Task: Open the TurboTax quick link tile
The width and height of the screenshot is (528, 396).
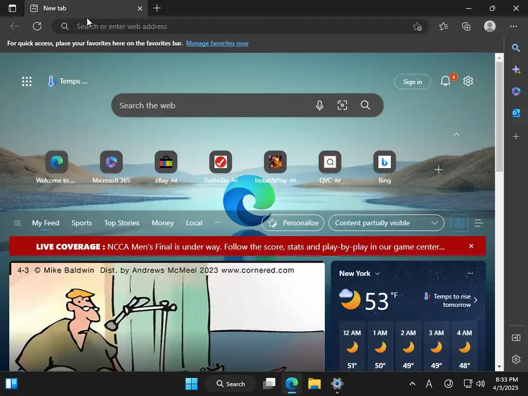Action: 221,168
